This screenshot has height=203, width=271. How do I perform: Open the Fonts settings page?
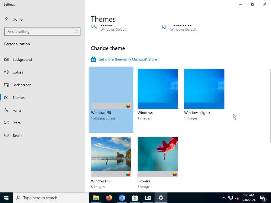pos(13,110)
